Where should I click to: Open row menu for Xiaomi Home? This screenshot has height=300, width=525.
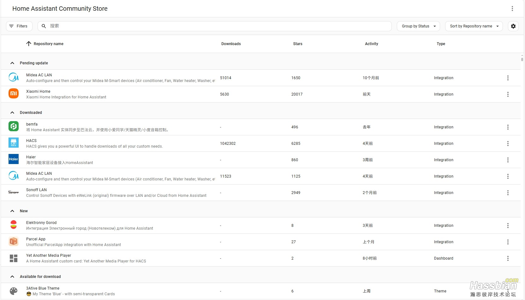(508, 94)
